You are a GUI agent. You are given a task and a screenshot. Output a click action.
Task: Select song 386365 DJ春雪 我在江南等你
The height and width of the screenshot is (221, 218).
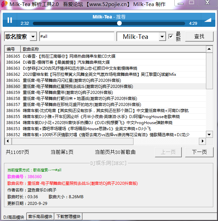coord(105,56)
